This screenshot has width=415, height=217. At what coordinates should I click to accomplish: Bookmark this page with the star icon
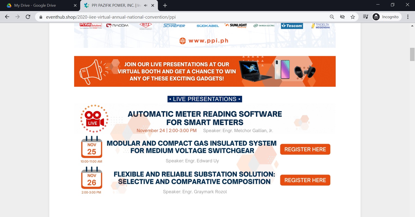[x=353, y=17]
